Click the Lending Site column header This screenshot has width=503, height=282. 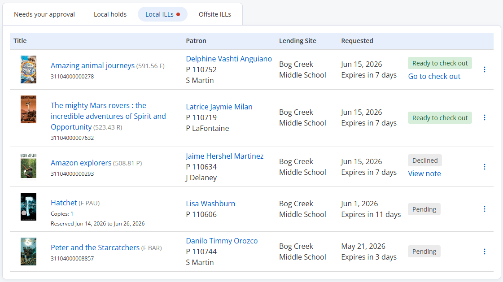297,41
